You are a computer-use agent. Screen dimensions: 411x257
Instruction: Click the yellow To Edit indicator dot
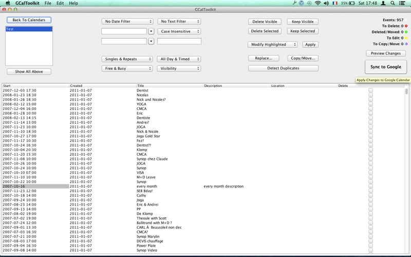tap(406, 38)
